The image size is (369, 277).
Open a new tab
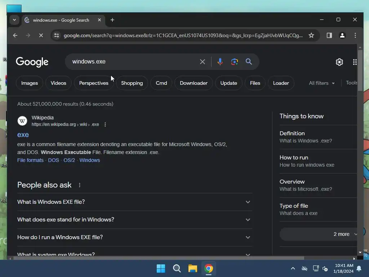point(112,20)
